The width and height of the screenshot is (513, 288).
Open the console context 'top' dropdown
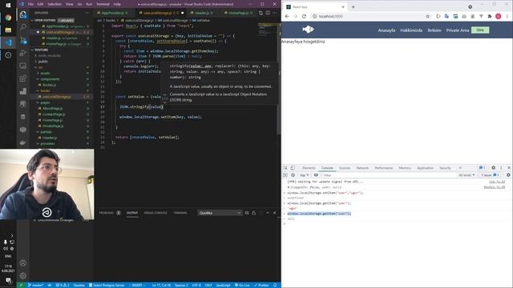305,175
